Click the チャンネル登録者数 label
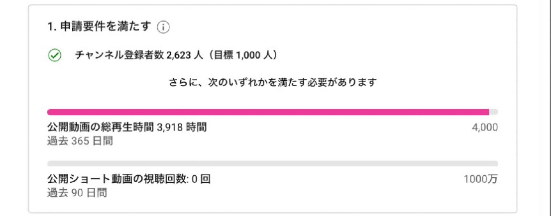 click(x=119, y=55)
